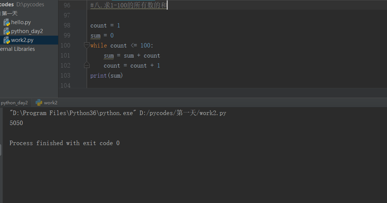Click the 'sum = sum + count' line
The width and height of the screenshot is (387, 203).
click(132, 56)
